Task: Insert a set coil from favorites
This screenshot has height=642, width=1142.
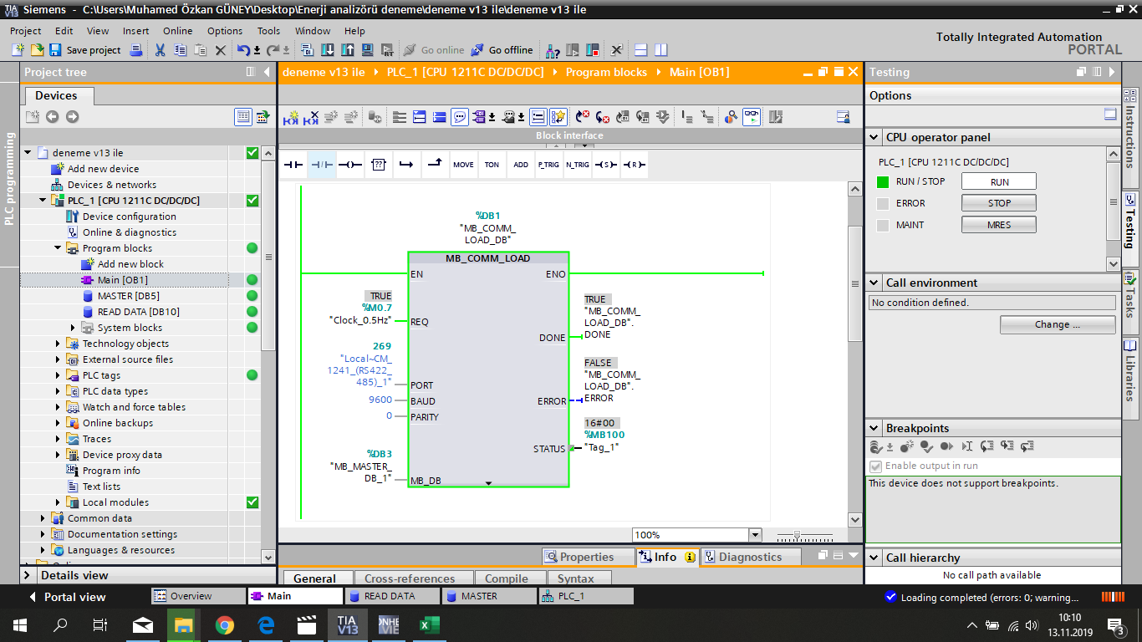Action: pos(605,165)
